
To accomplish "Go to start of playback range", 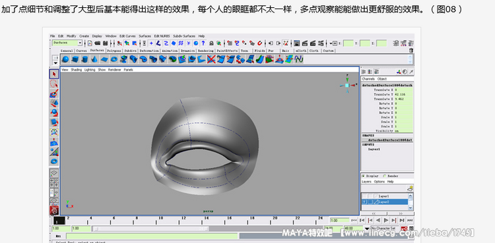I will click(354, 221).
